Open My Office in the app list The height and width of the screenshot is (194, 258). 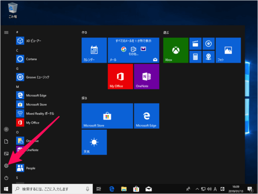coord(44,122)
